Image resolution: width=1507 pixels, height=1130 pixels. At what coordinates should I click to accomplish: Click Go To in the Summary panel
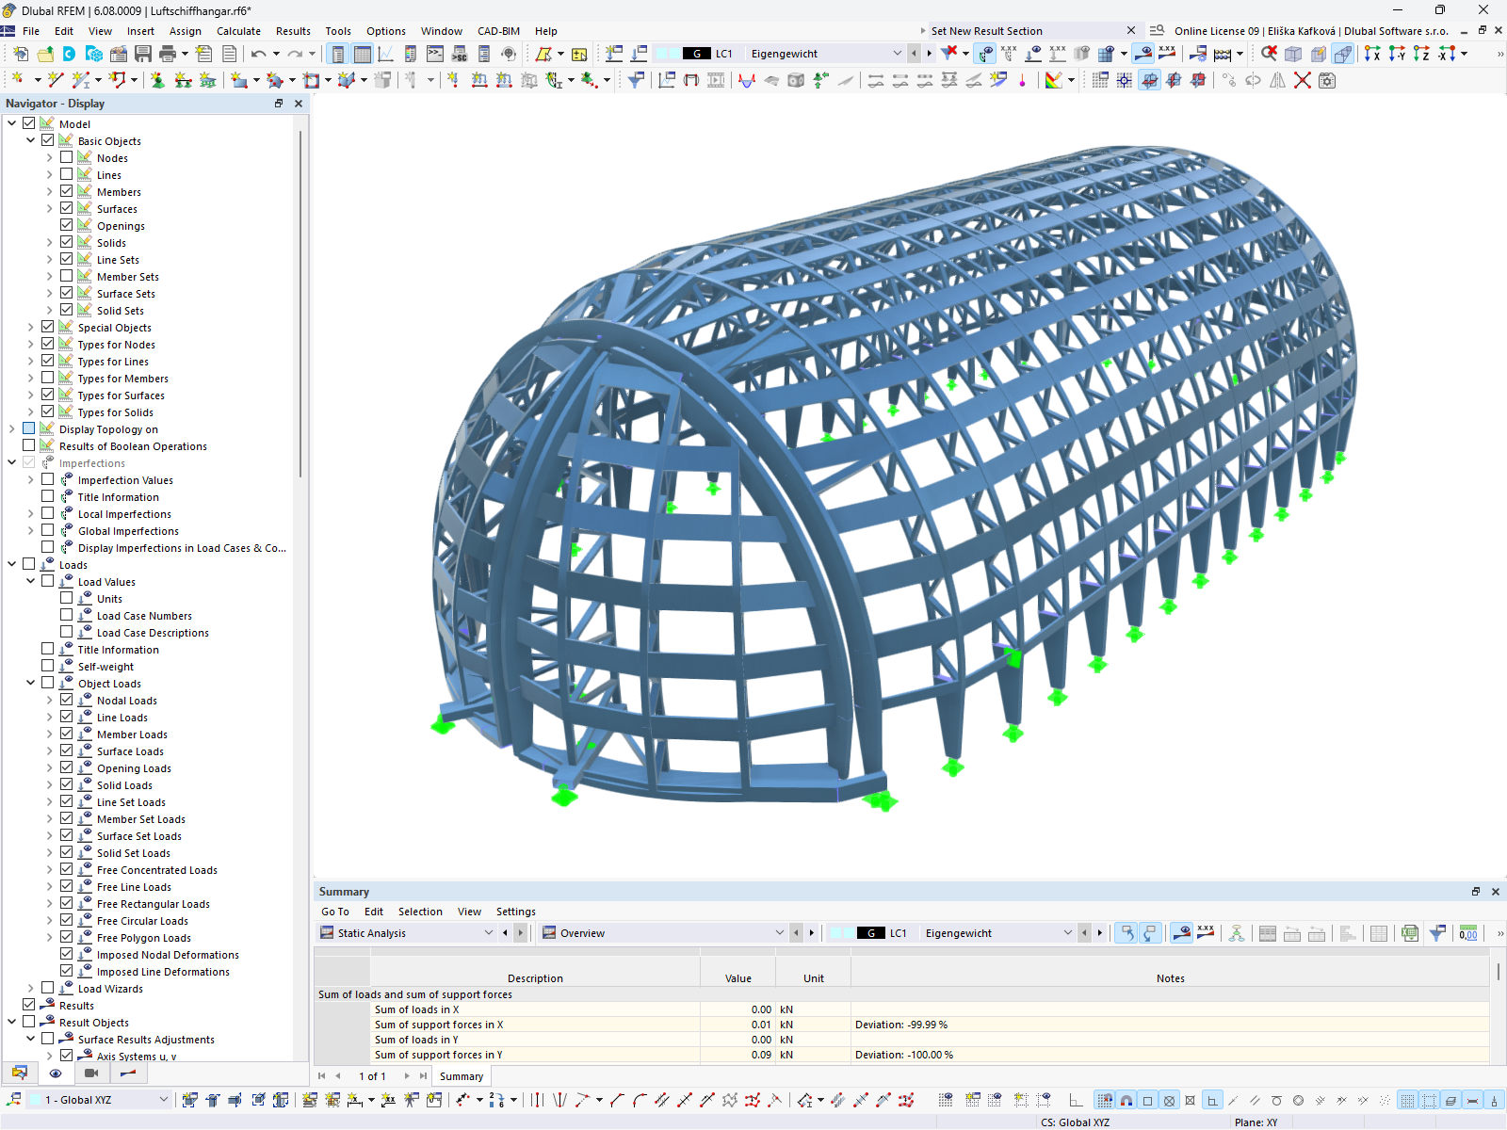click(x=335, y=912)
